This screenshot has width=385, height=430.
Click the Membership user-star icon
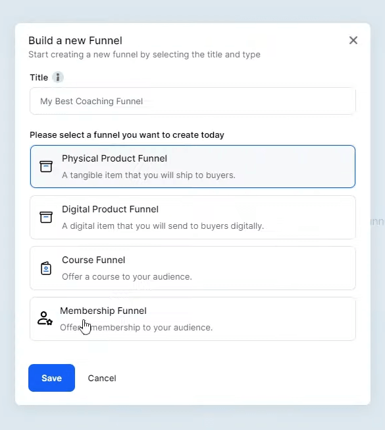pos(45,319)
